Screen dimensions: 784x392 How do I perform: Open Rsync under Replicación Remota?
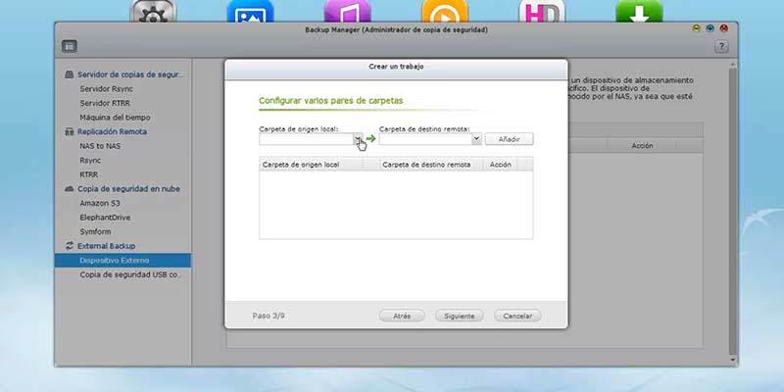(90, 161)
